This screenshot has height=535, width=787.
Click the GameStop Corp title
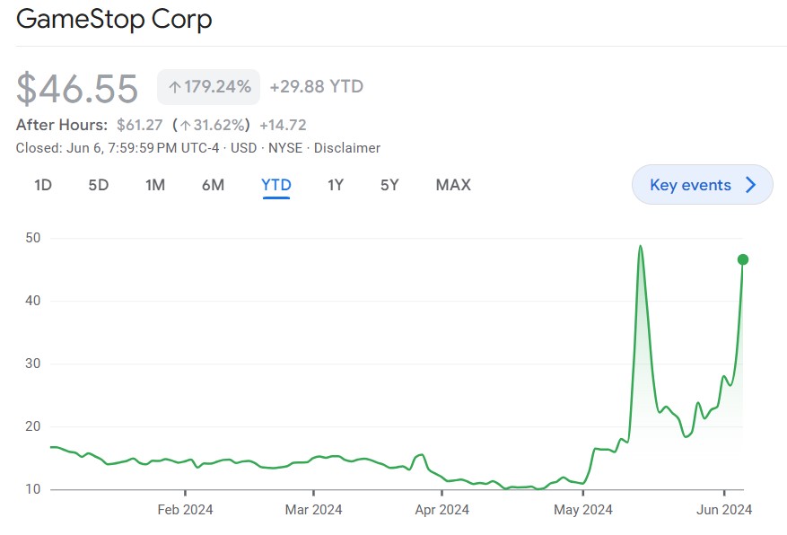115,20
